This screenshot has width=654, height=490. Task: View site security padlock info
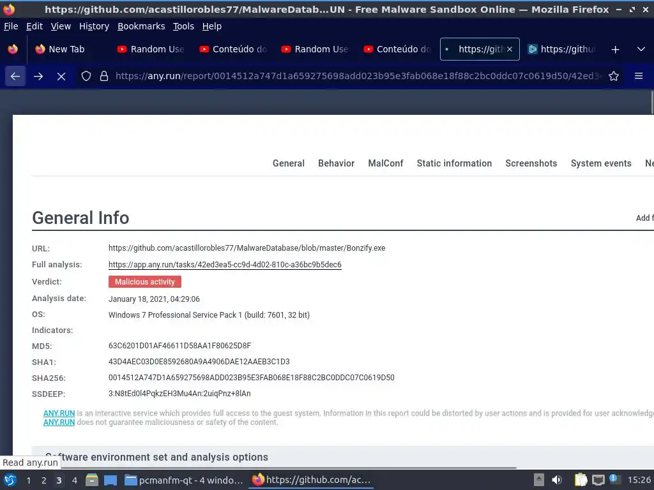(x=104, y=77)
